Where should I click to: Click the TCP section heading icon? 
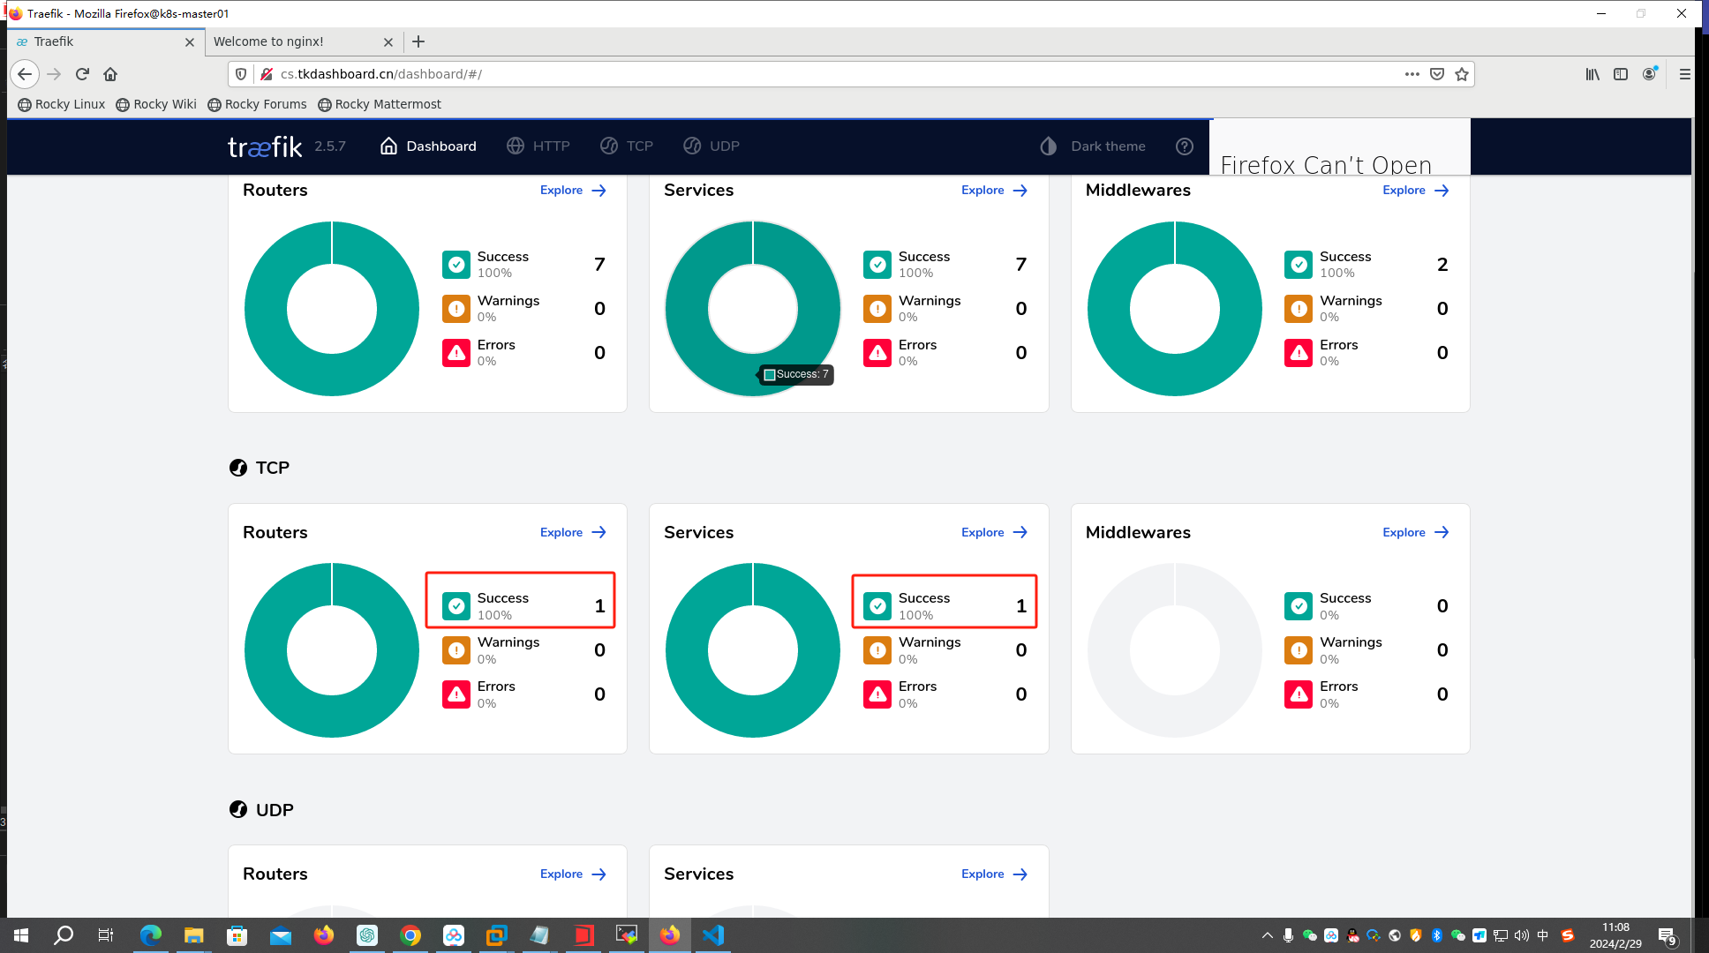point(238,468)
